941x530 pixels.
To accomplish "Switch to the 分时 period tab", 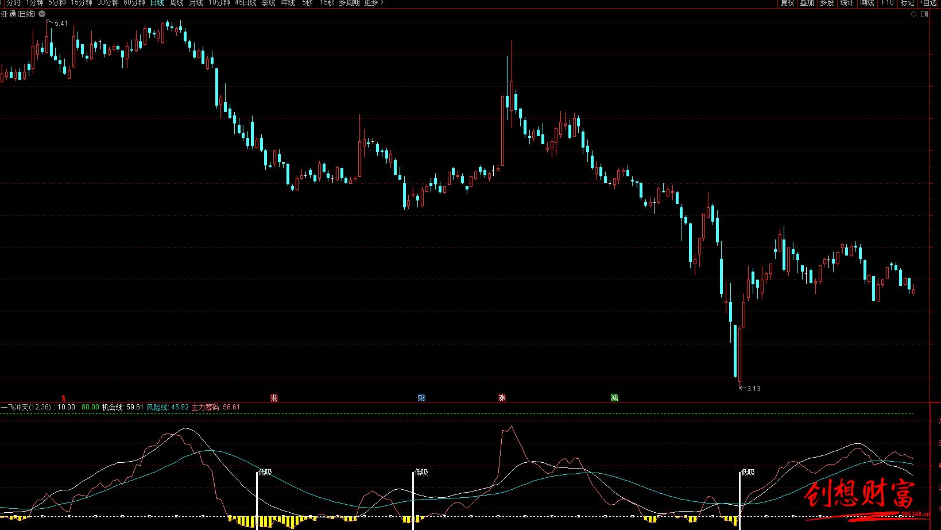I will (13, 3).
